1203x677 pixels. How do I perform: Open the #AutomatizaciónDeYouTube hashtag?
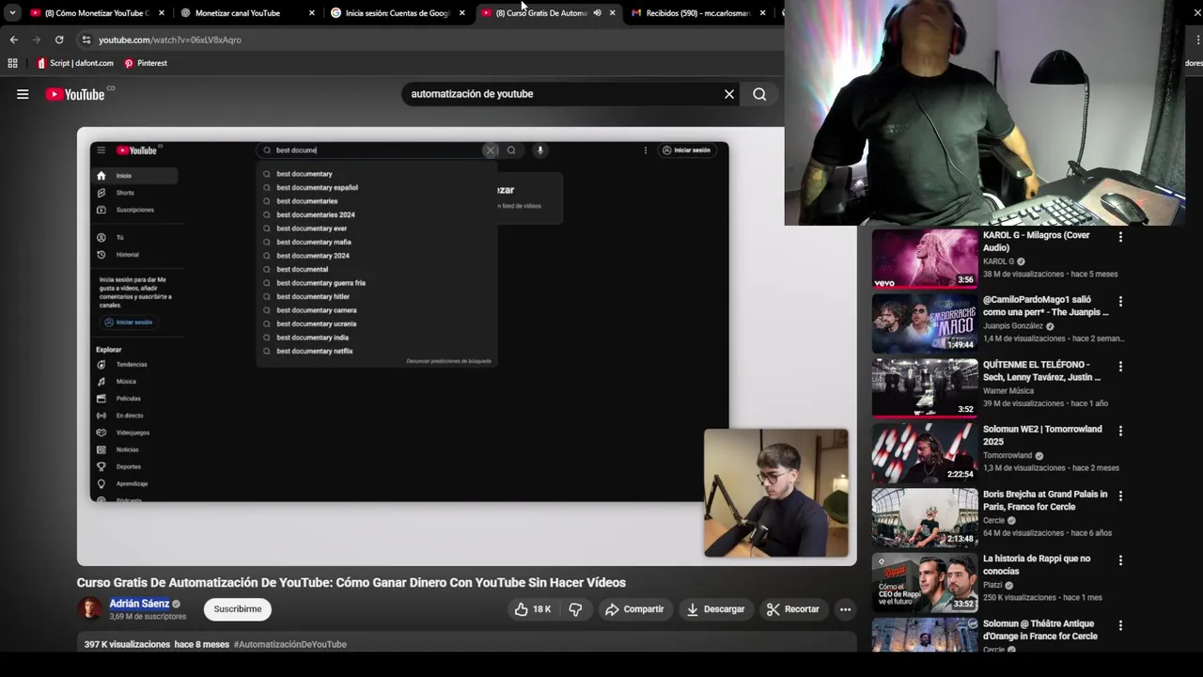(x=290, y=644)
